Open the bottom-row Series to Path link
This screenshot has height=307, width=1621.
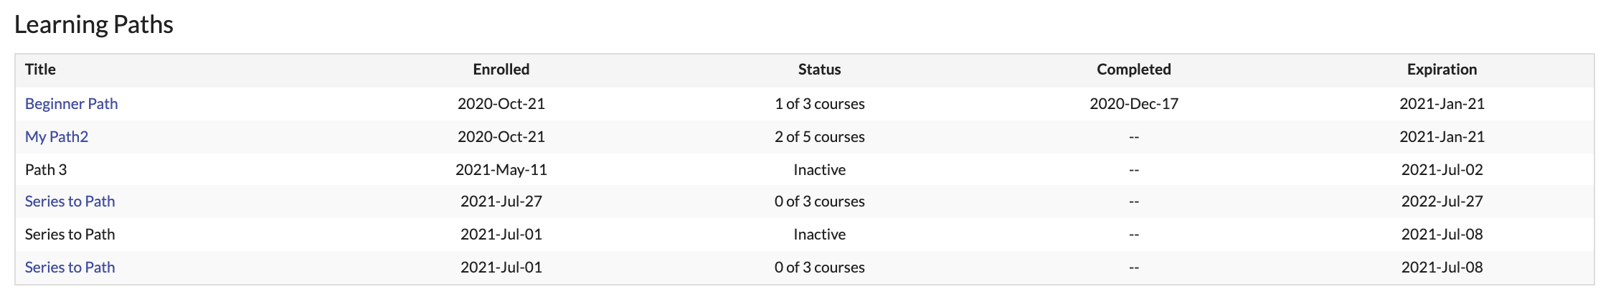70,267
